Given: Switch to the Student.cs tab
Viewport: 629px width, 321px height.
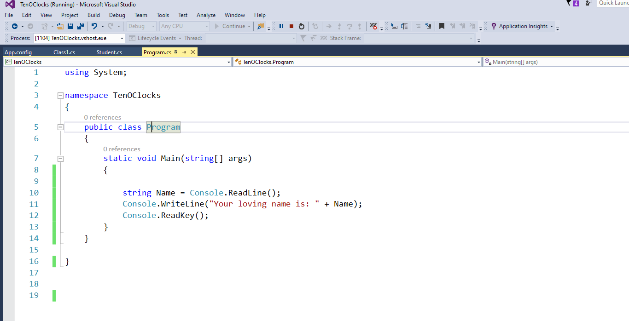Looking at the screenshot, I should click(109, 52).
